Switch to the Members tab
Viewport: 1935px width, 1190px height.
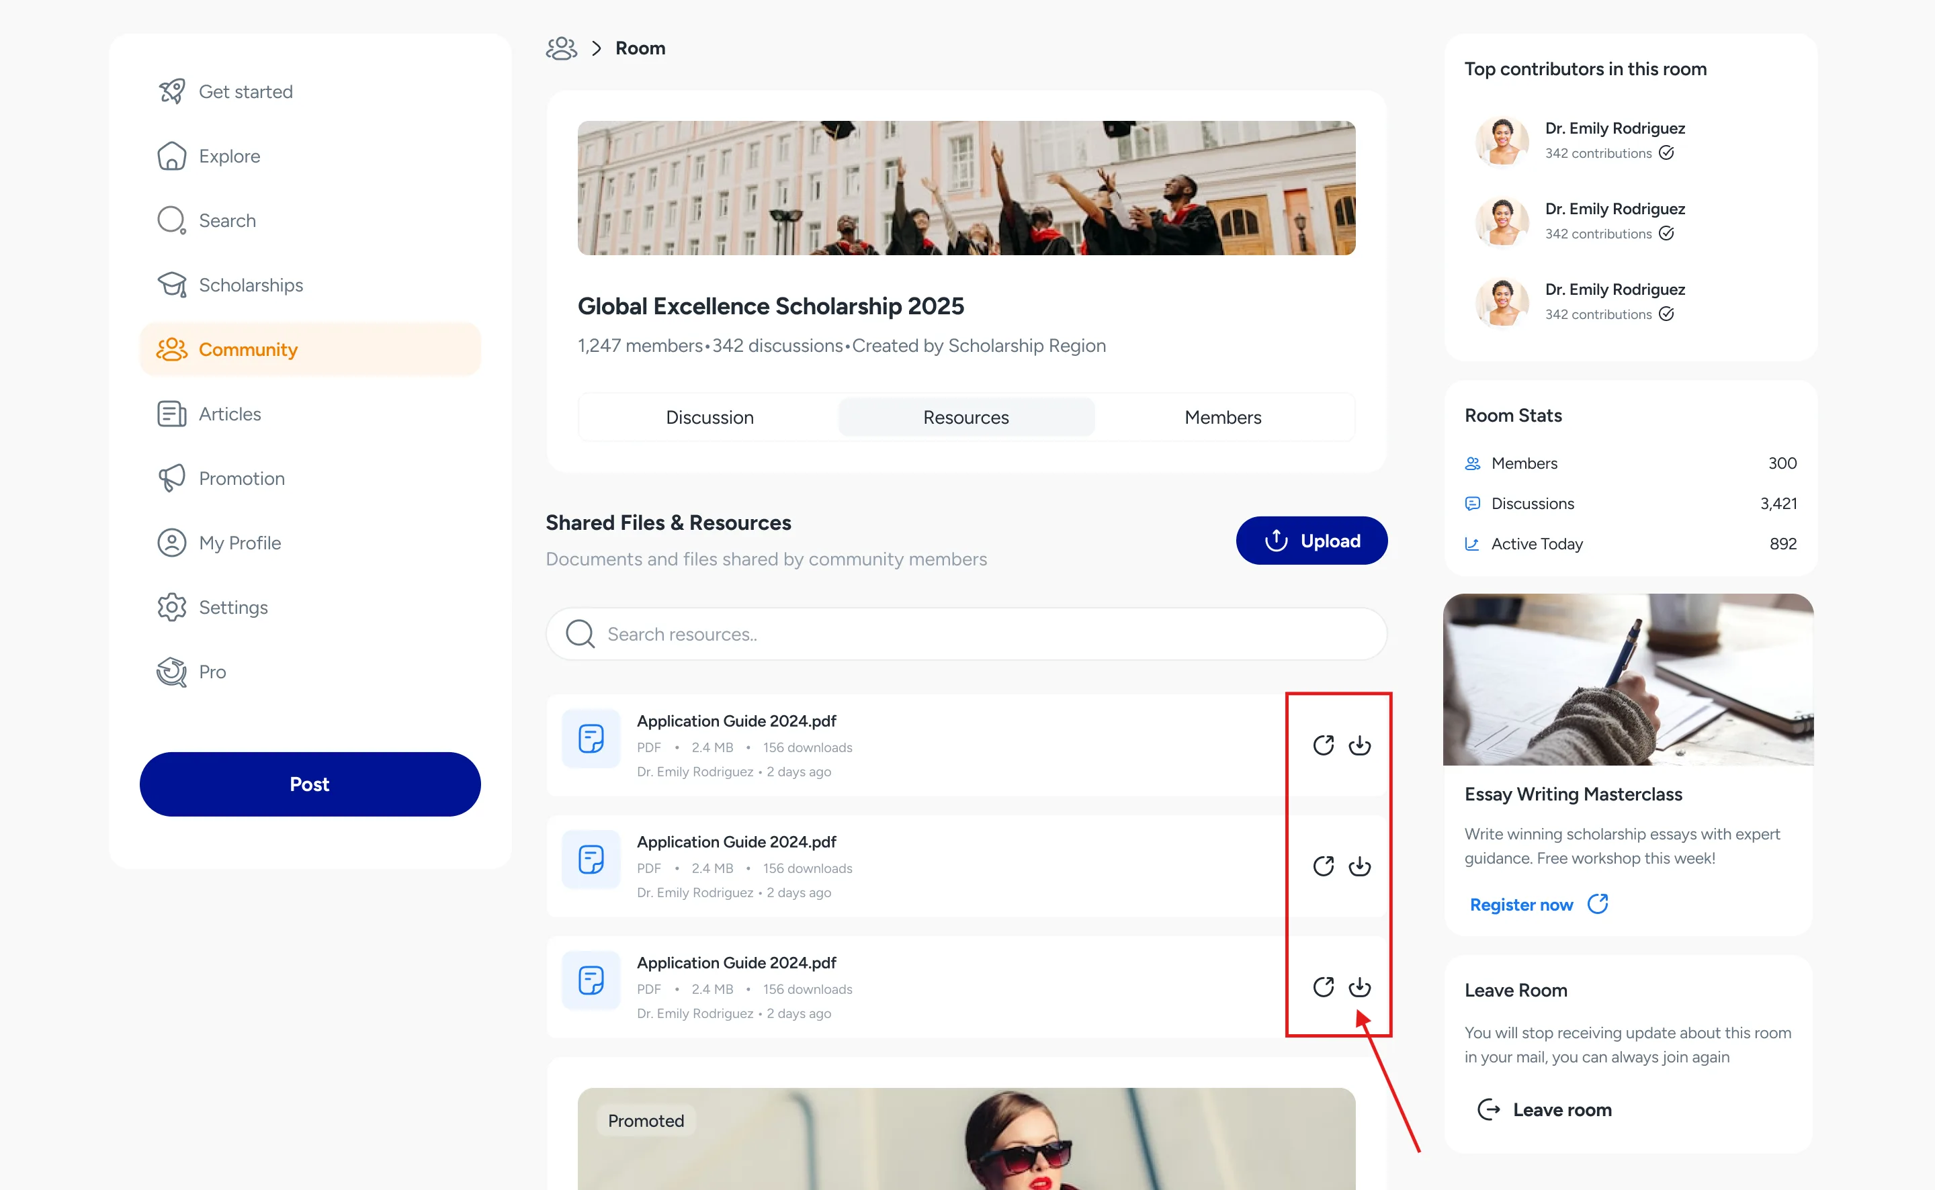pos(1223,417)
